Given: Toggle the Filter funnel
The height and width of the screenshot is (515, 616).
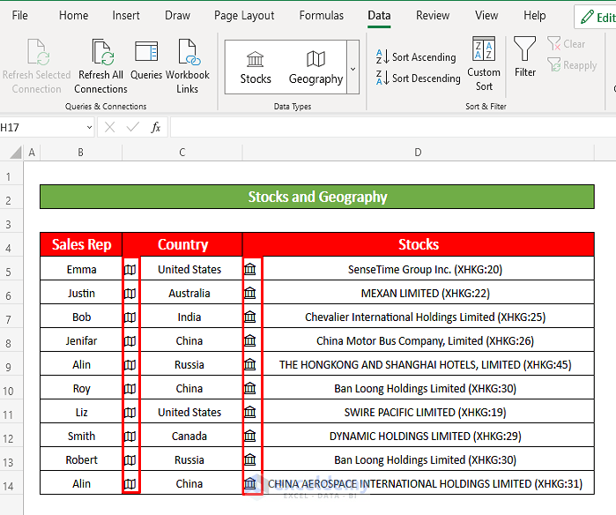Looking at the screenshot, I should 525,57.
